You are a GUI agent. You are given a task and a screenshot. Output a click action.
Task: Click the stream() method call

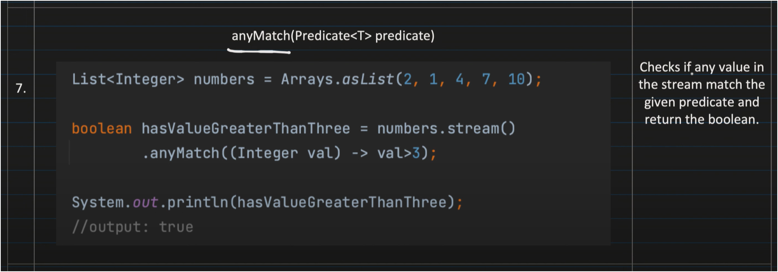click(481, 129)
